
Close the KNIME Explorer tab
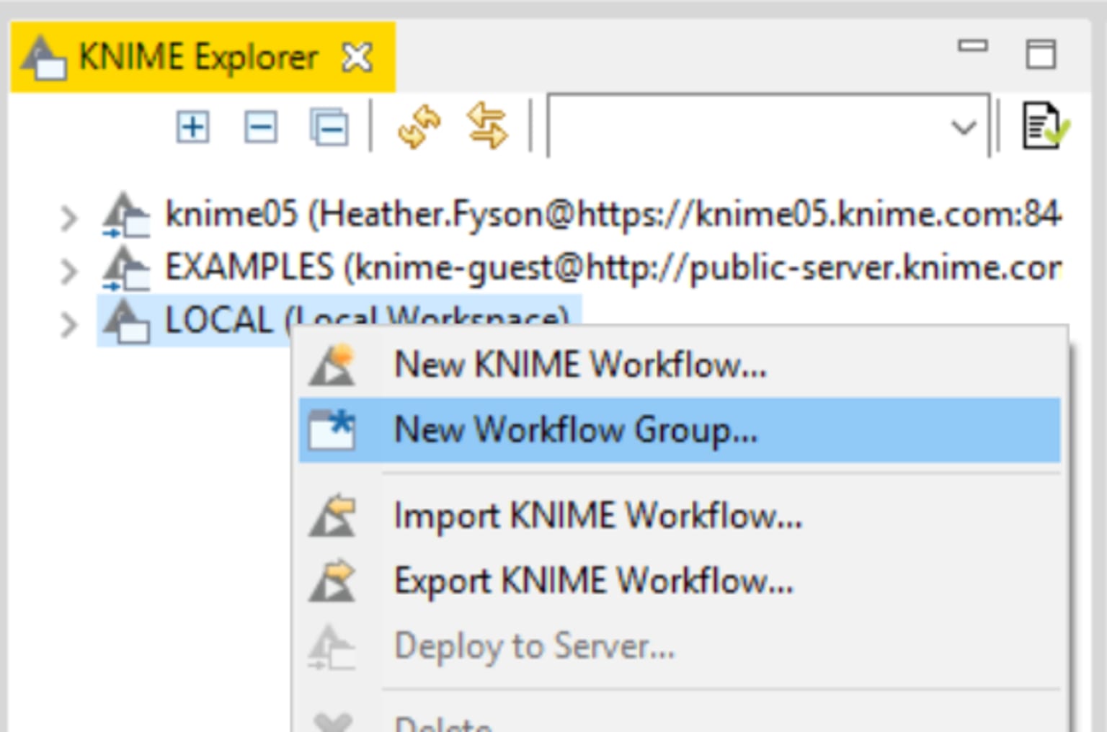(357, 58)
